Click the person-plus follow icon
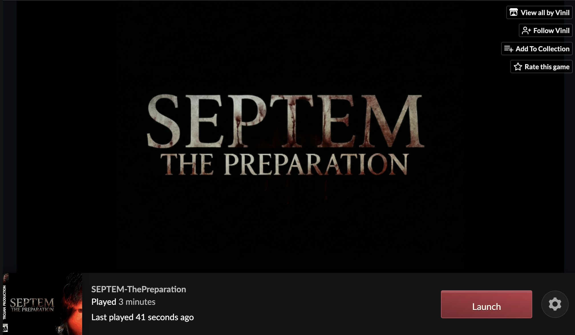The width and height of the screenshot is (575, 335). coord(526,30)
